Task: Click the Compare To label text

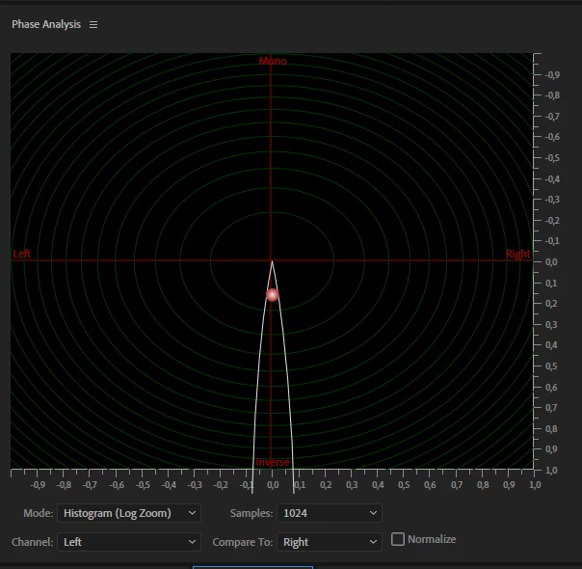Action: tap(243, 542)
